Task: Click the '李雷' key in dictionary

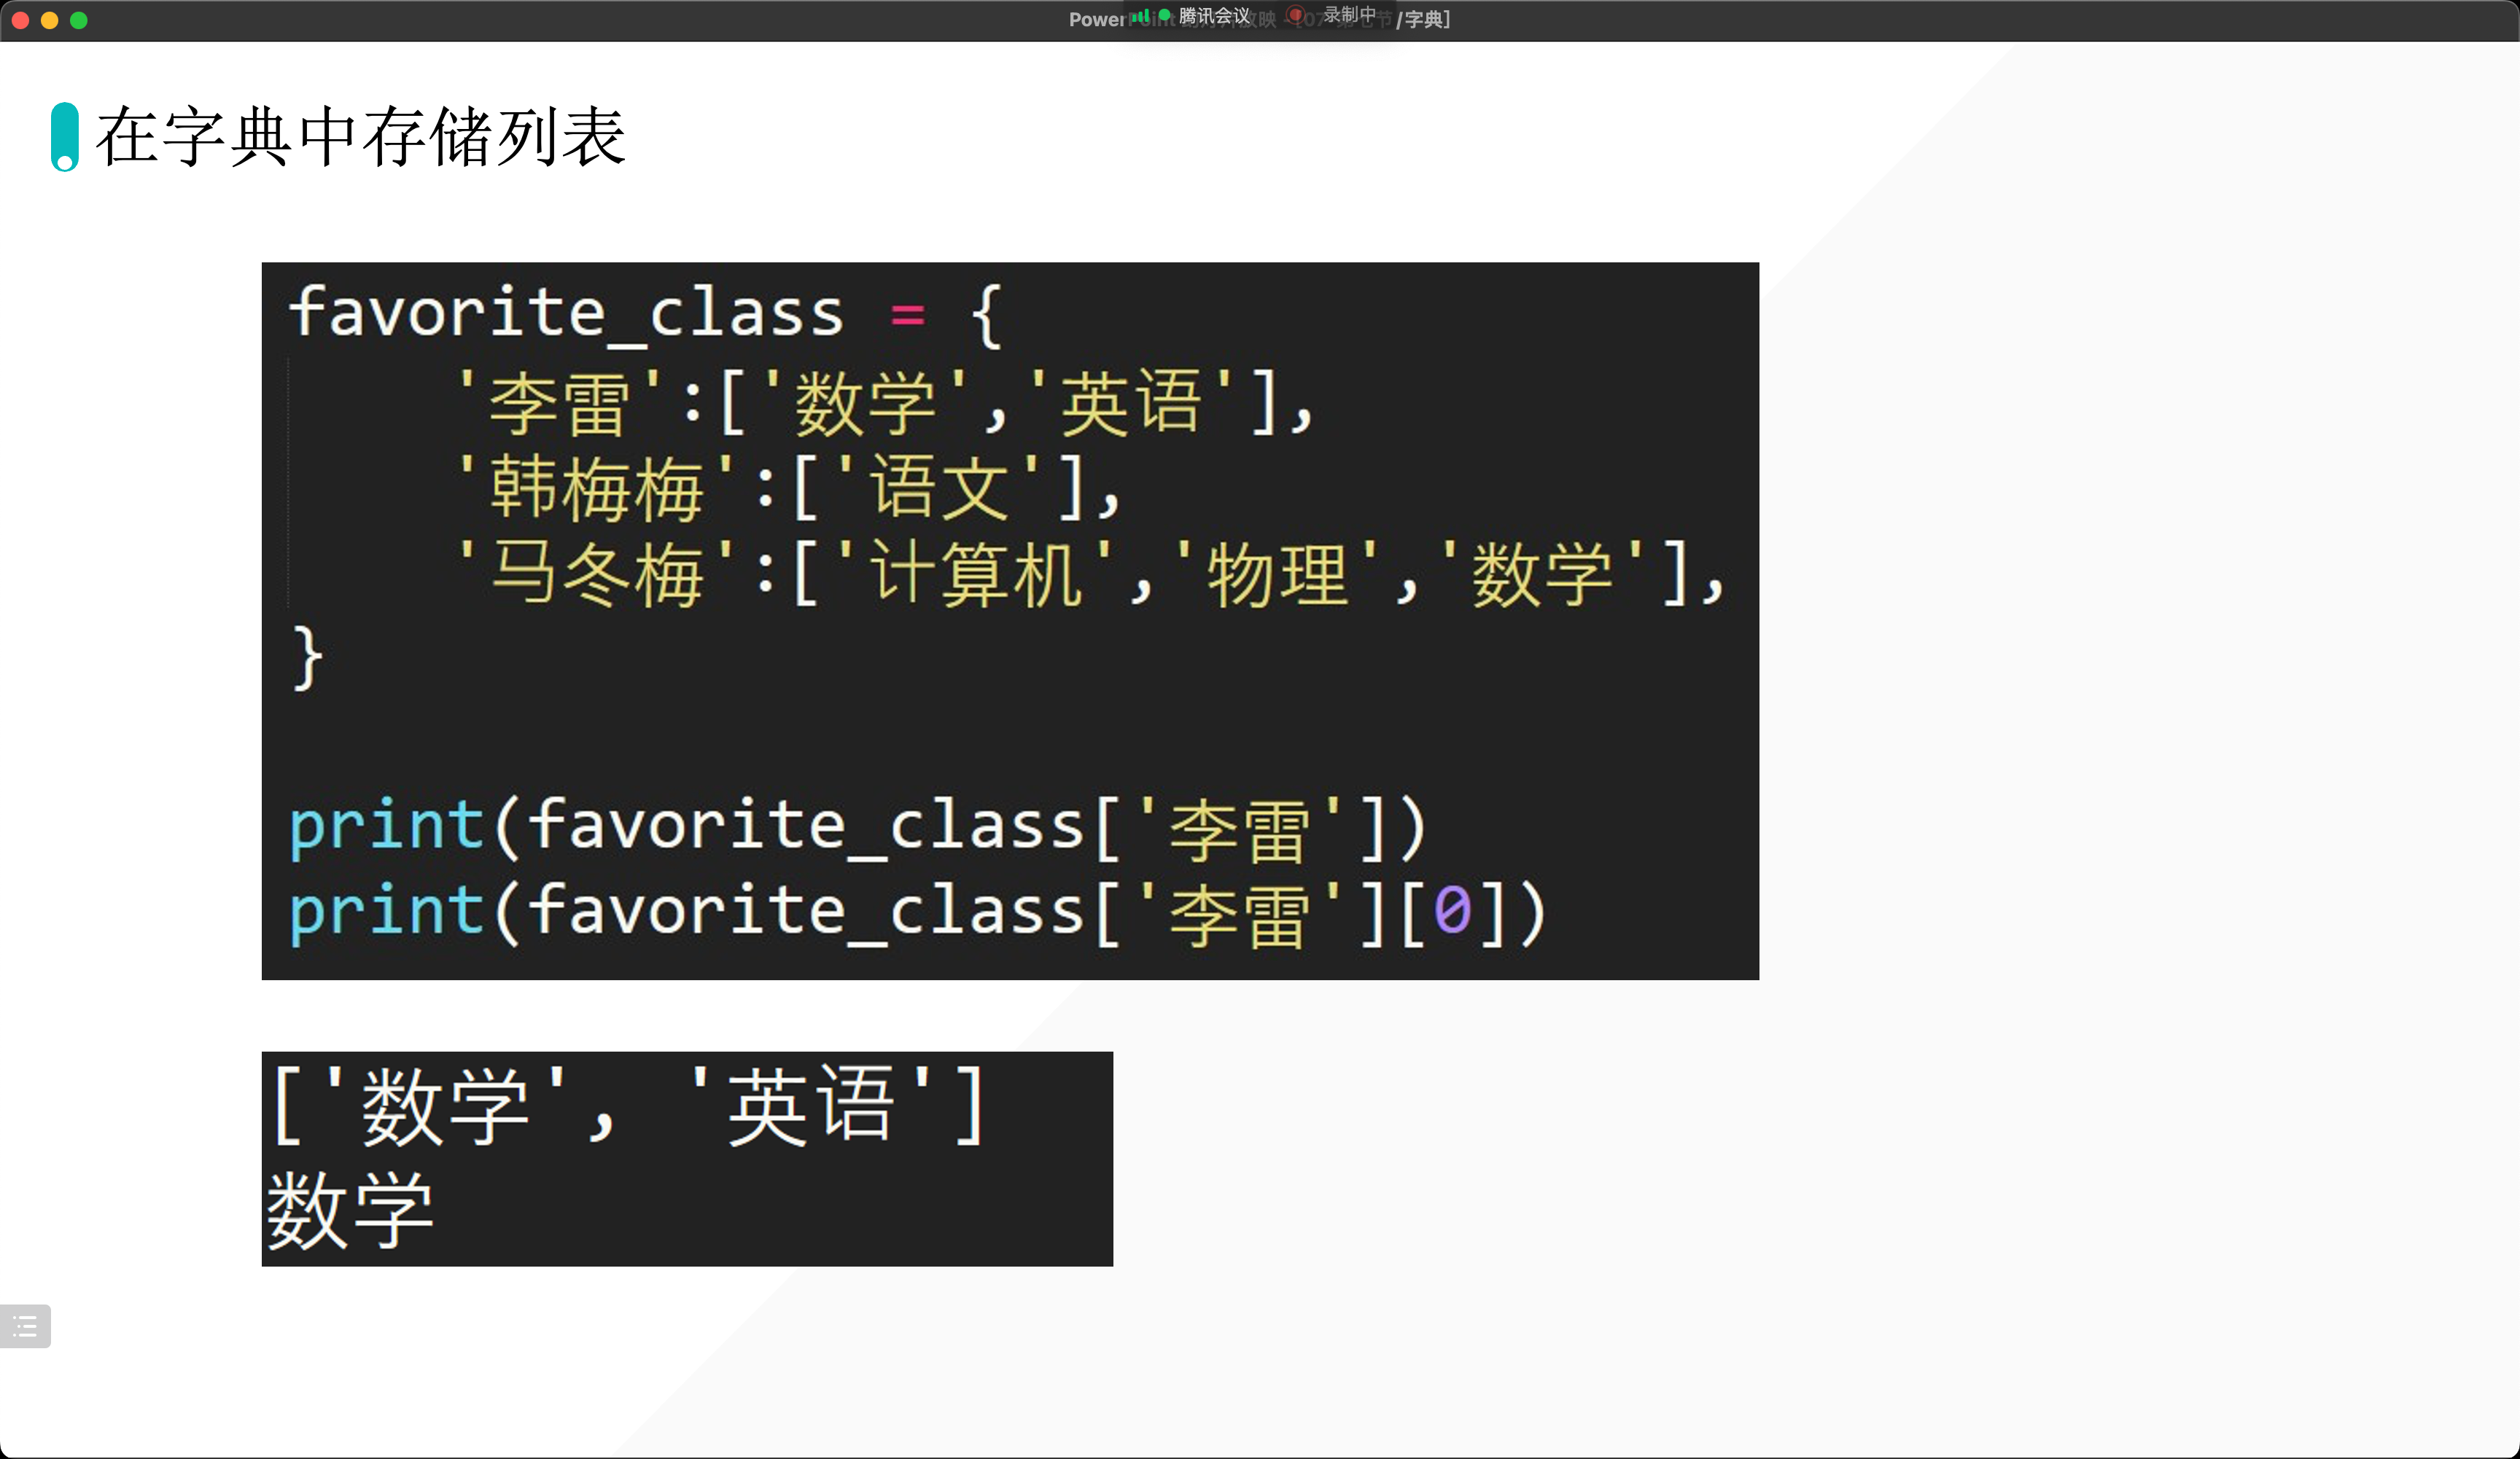Action: tap(560, 402)
